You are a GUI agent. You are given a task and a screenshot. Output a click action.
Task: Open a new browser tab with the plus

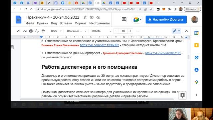coord(159,3)
